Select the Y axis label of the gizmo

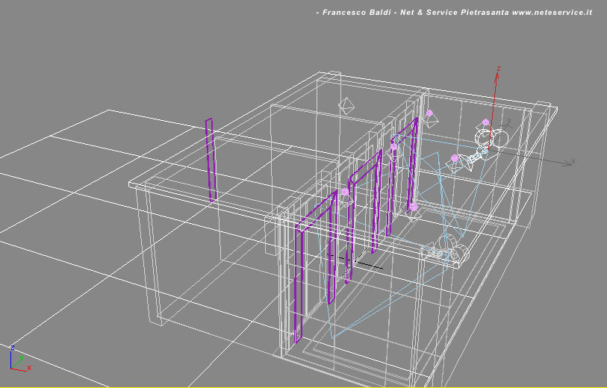509,121
